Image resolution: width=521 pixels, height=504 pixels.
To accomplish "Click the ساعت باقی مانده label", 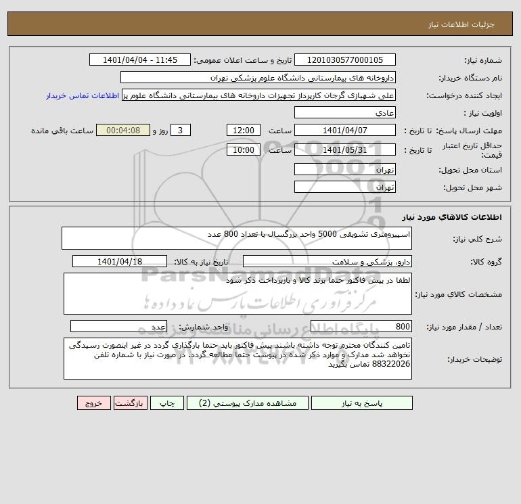I will (x=62, y=131).
